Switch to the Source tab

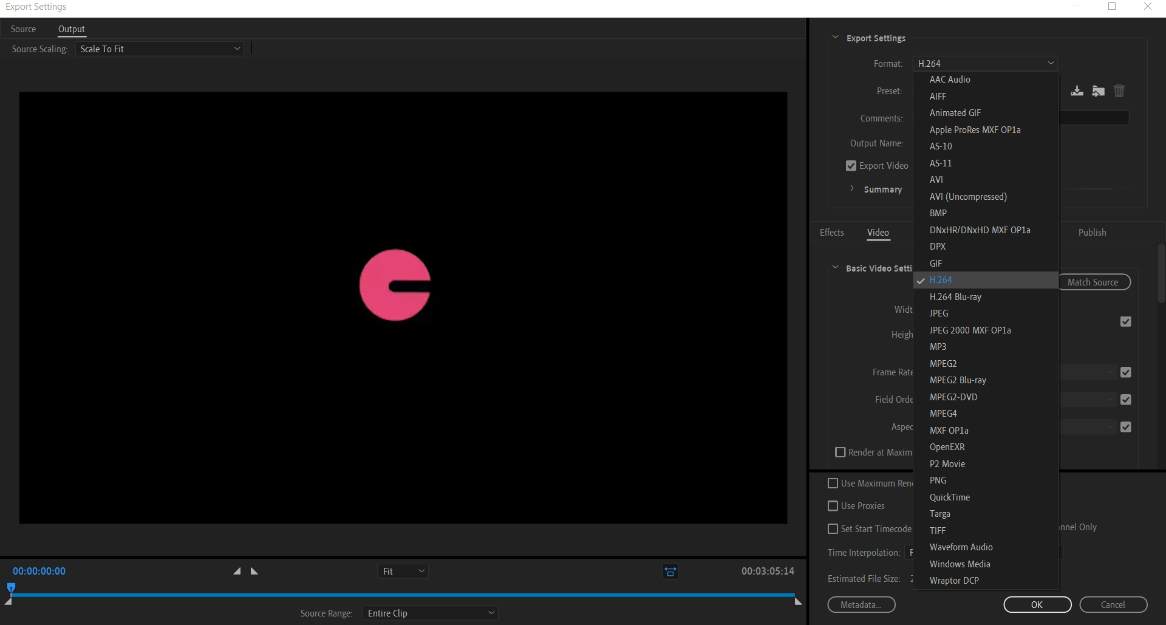23,29
